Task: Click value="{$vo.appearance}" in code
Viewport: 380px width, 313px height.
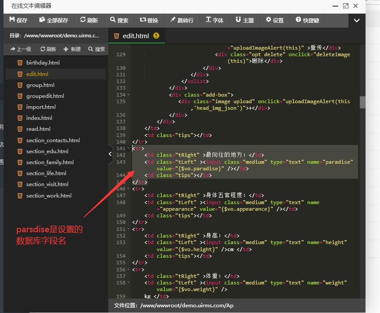Action: (236, 209)
